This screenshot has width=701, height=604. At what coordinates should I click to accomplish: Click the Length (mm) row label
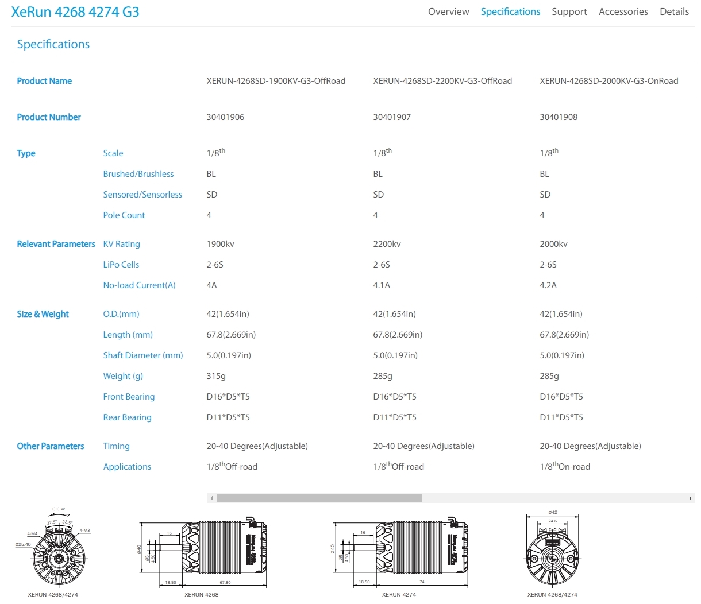pos(128,335)
